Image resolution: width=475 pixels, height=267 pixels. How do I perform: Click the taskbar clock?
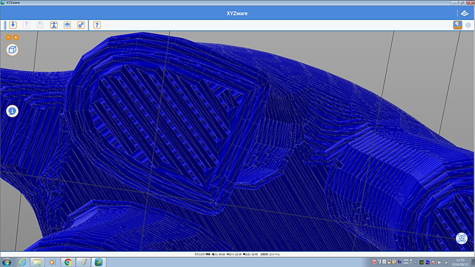(x=460, y=262)
